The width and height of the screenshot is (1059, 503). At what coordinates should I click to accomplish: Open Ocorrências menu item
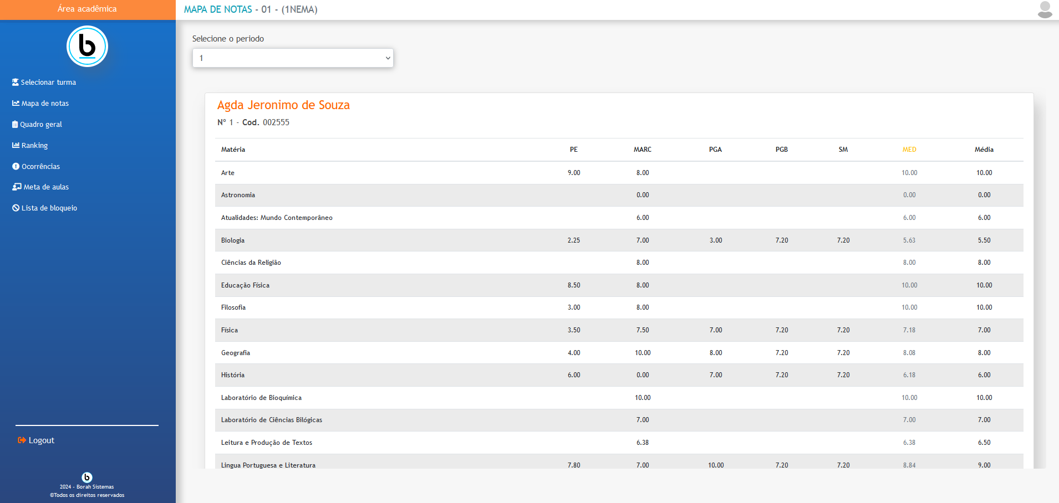point(36,166)
